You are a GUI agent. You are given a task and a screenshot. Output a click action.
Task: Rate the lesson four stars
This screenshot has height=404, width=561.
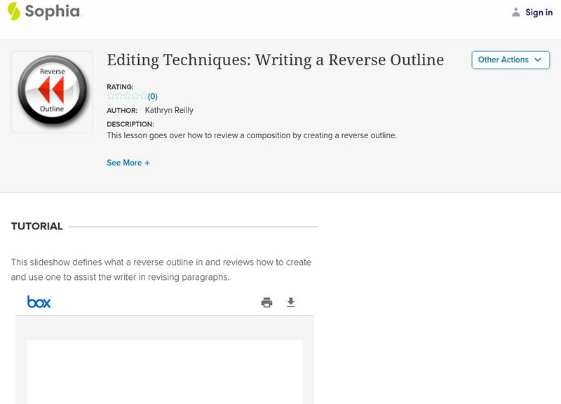tap(135, 97)
